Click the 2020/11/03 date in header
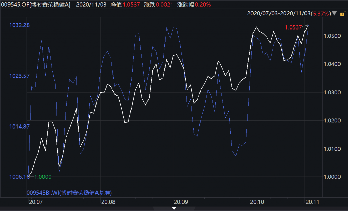Screen dimensions: 348x211 [x=91, y=5]
